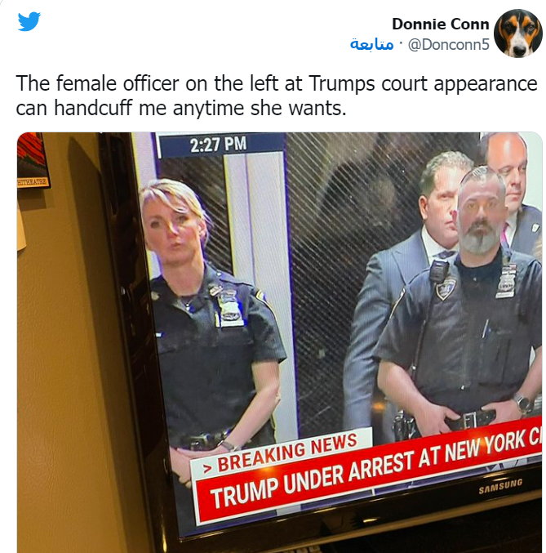Open Donnie Conn's dog profile avatar

tap(517, 33)
